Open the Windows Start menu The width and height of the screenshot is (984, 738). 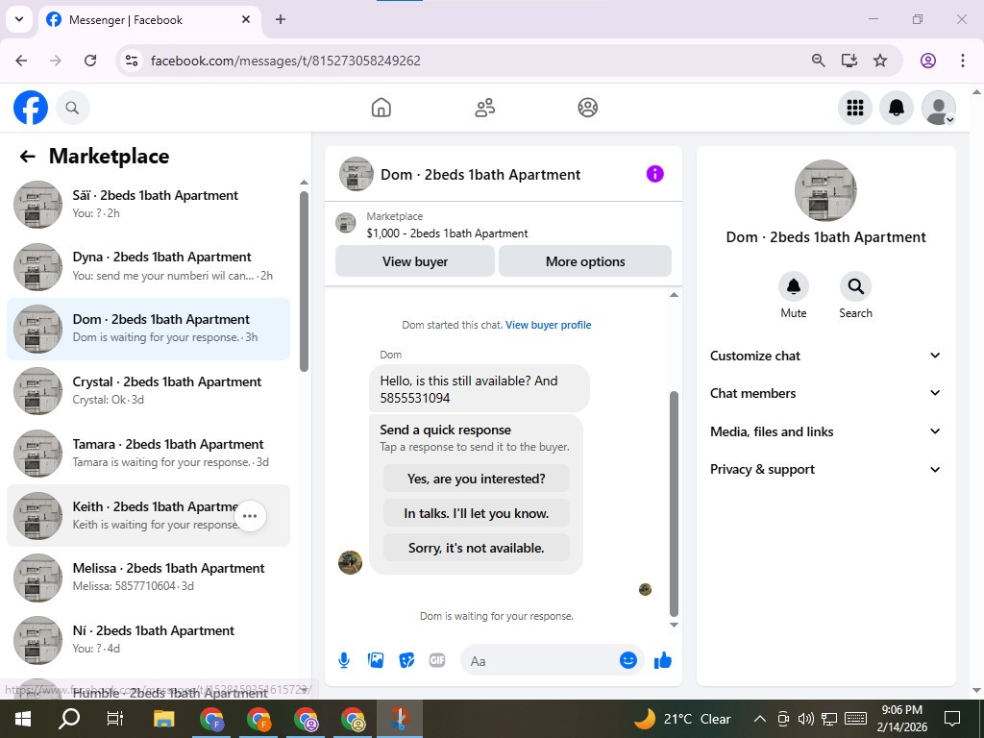pyautogui.click(x=23, y=719)
